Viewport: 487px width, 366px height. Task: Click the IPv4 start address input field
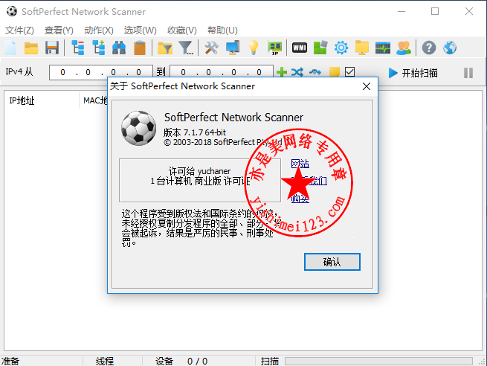tap(100, 72)
